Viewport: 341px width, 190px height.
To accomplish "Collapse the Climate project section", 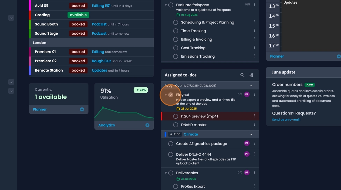I will pos(251,134).
